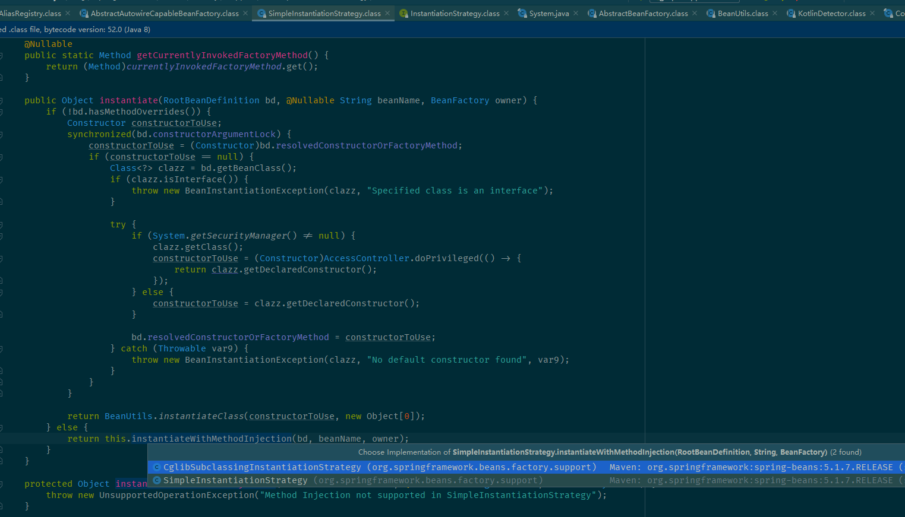Screen dimensions: 905x517
Task: Click currentlyInvokedFactoryMethod field reference
Action: click(x=204, y=66)
